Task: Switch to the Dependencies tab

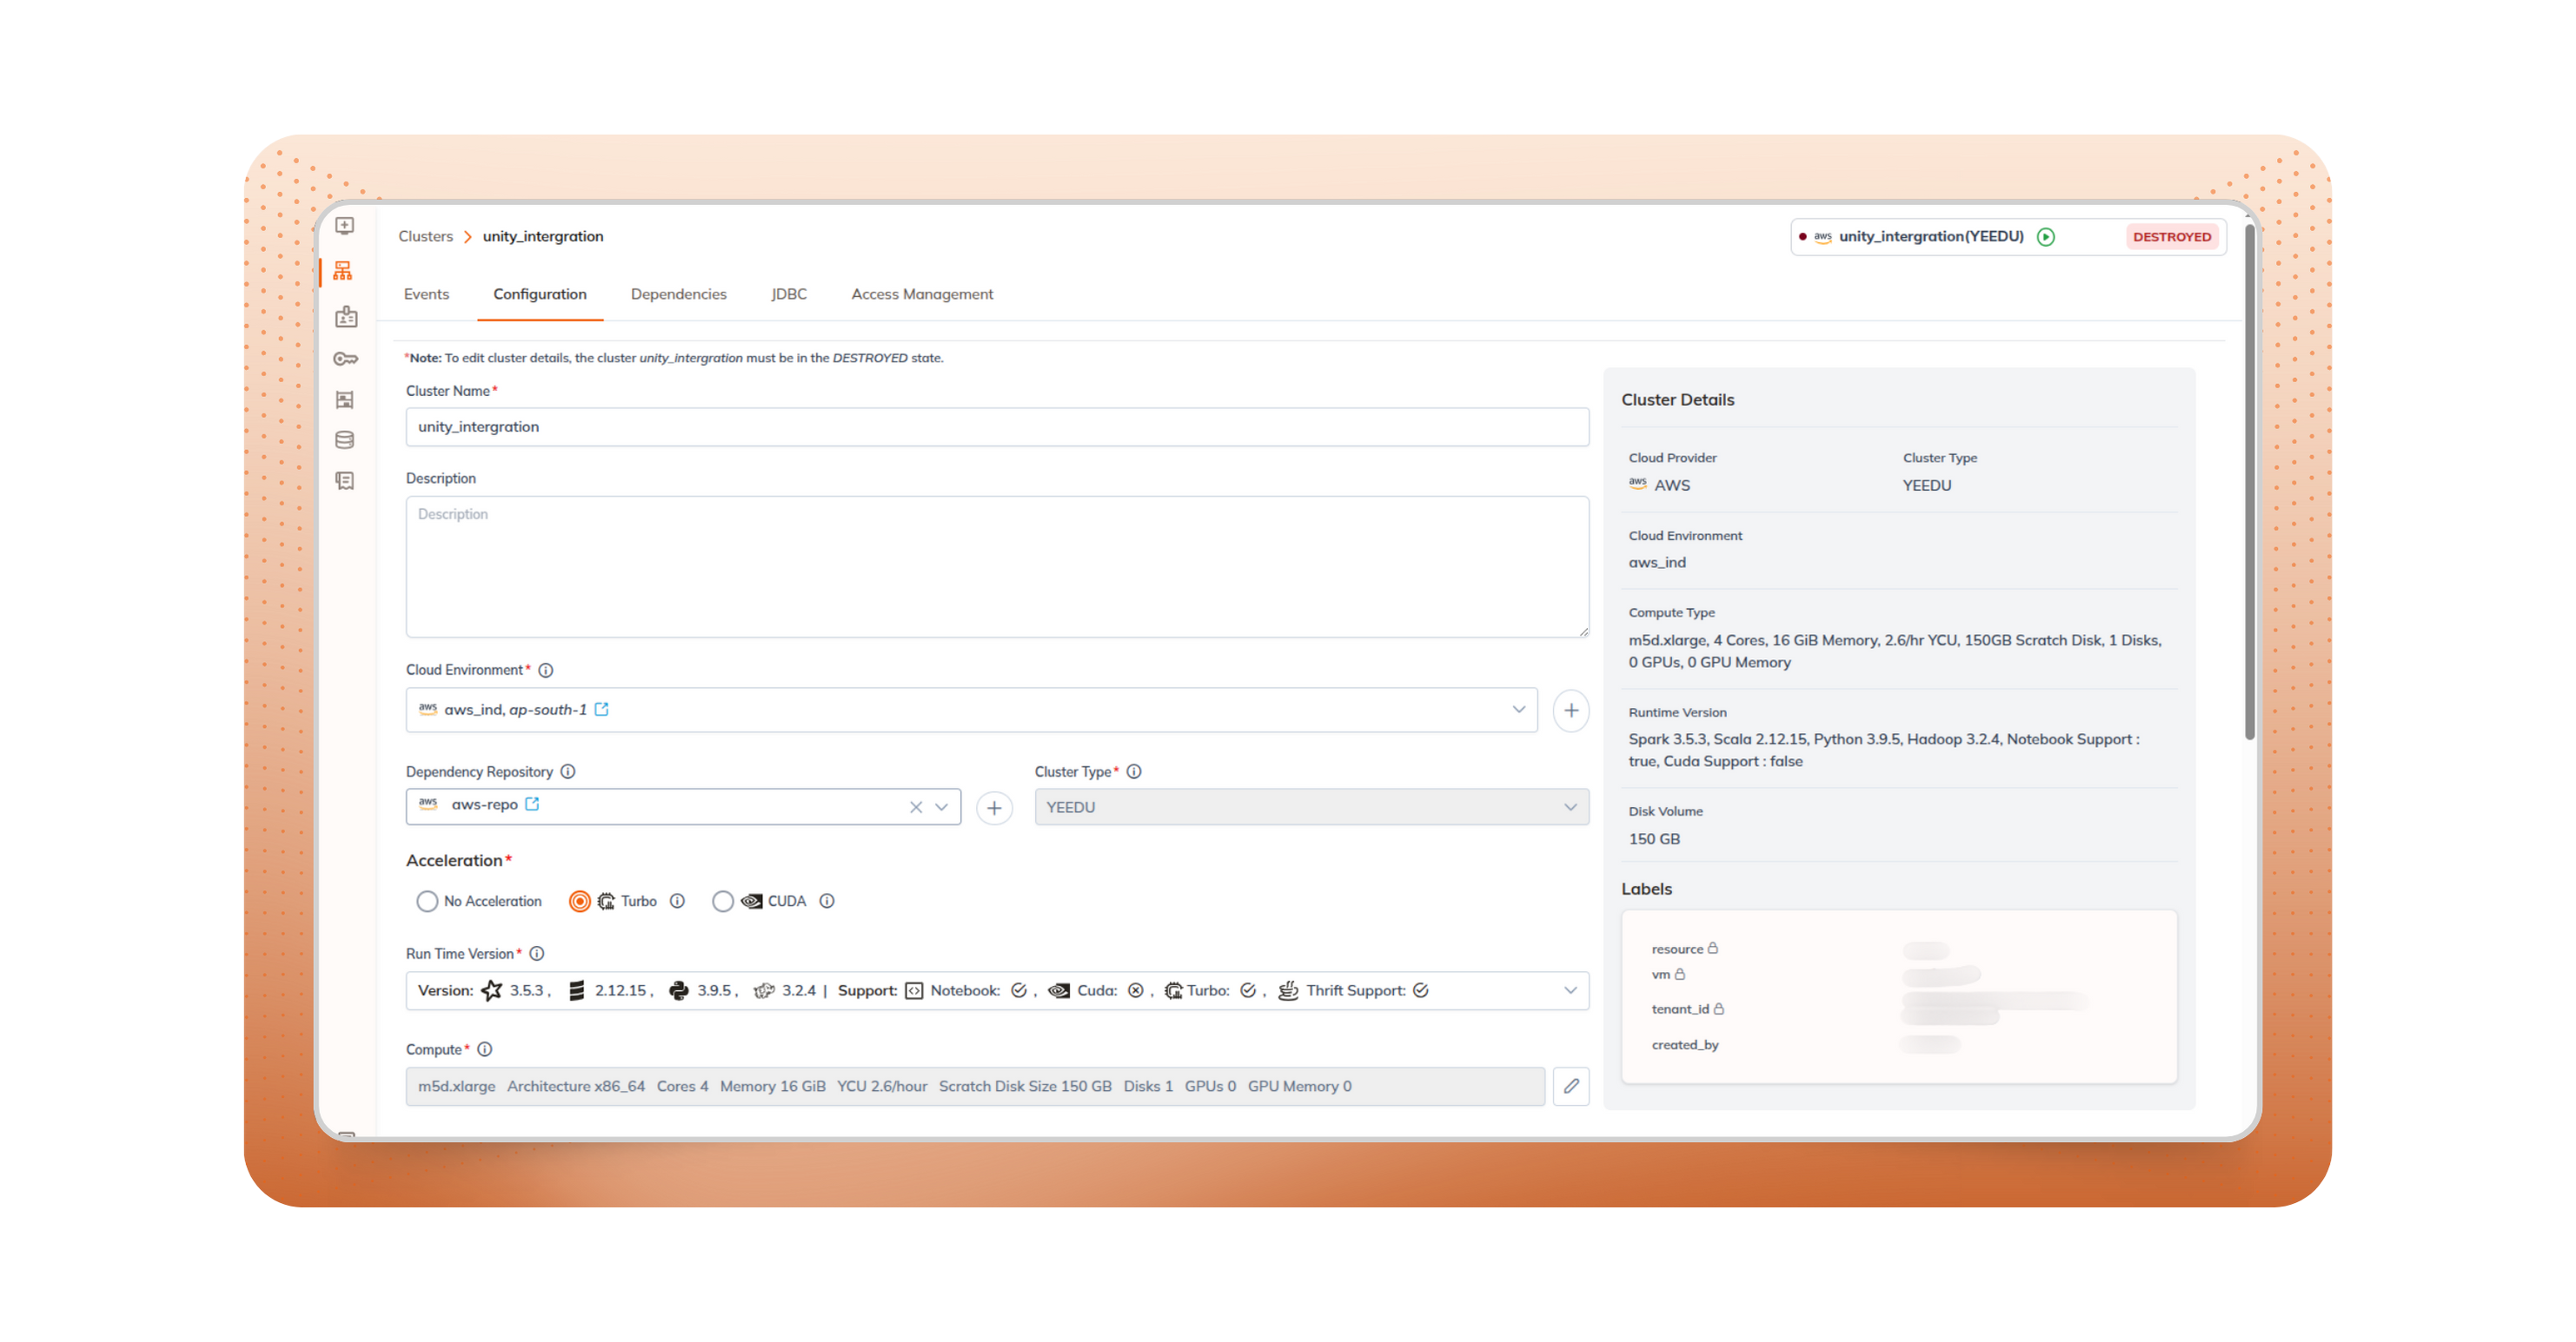Action: point(678,294)
